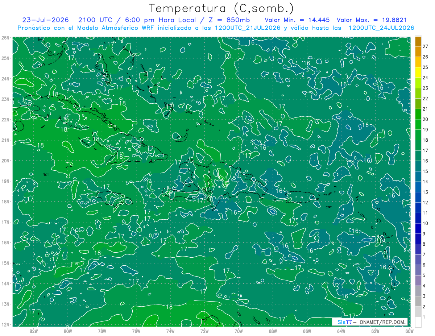435x336 pixels.
Task: Click the colour scale value 25
Action: point(426,67)
